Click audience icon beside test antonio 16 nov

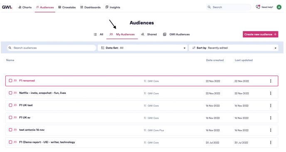(x=15, y=130)
